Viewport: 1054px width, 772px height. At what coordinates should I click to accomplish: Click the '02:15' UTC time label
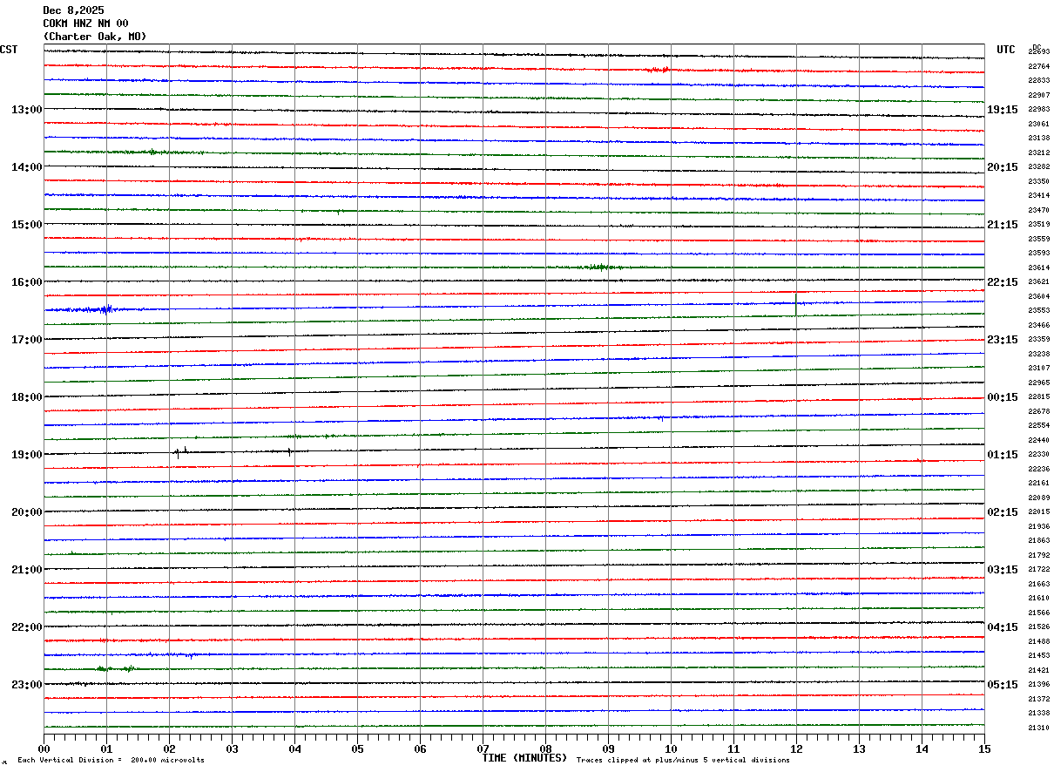tap(1003, 512)
